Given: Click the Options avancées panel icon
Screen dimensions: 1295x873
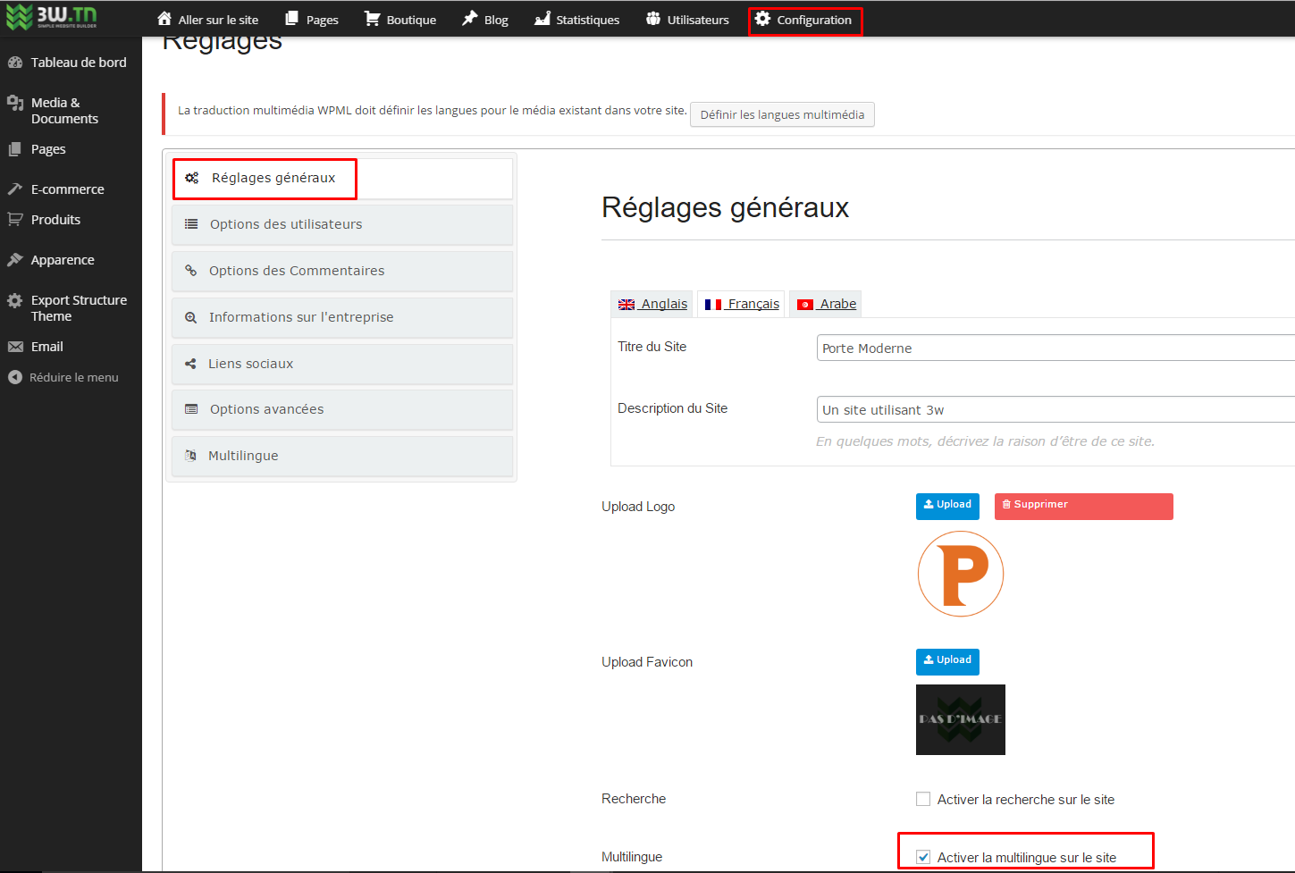Looking at the screenshot, I should tap(191, 409).
